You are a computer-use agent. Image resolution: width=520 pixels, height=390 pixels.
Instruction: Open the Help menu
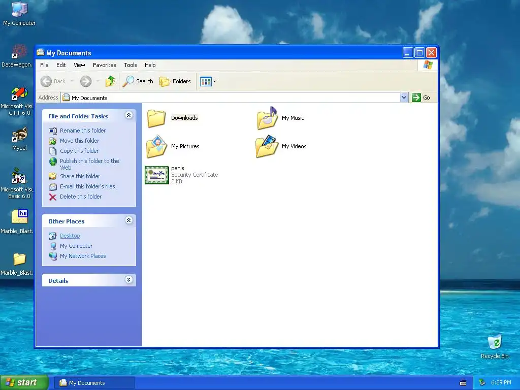click(150, 65)
